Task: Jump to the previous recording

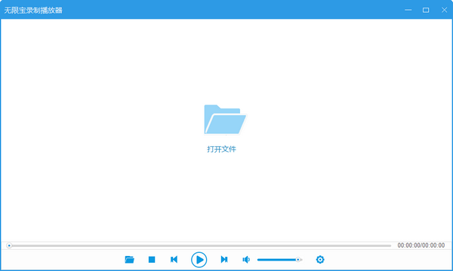Action: 174,260
